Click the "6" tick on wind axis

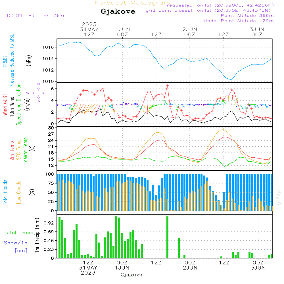(53, 89)
